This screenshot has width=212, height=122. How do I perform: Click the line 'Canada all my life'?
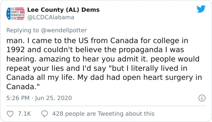coord(104,77)
